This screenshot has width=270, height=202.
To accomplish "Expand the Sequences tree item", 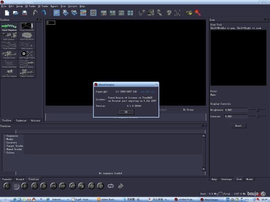I will pos(12,136).
